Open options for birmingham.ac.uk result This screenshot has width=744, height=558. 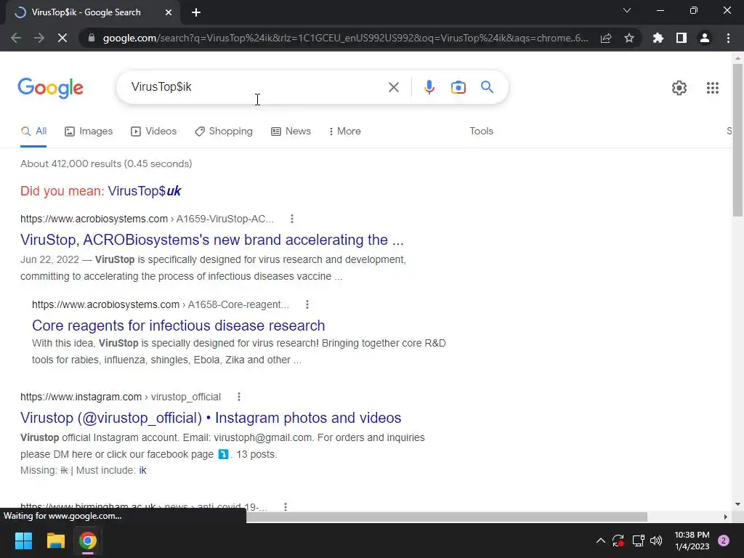tap(285, 506)
